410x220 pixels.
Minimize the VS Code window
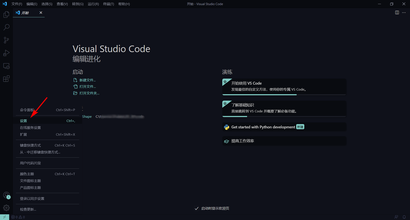[x=379, y=4]
